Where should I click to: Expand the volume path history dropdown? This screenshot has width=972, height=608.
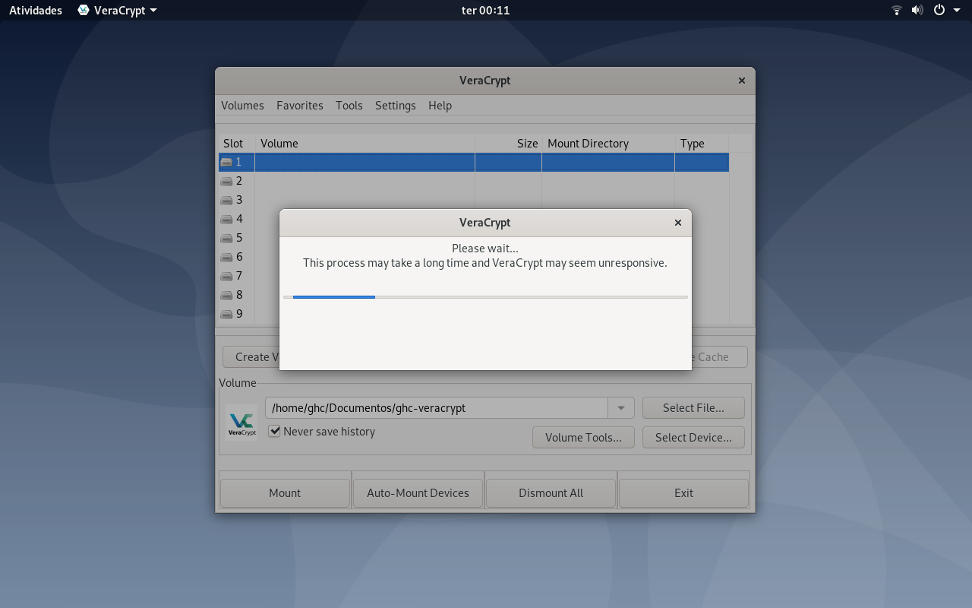coord(620,408)
